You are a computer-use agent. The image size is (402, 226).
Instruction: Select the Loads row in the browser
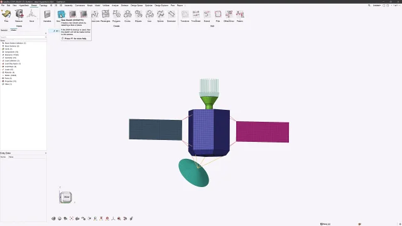tap(9, 70)
